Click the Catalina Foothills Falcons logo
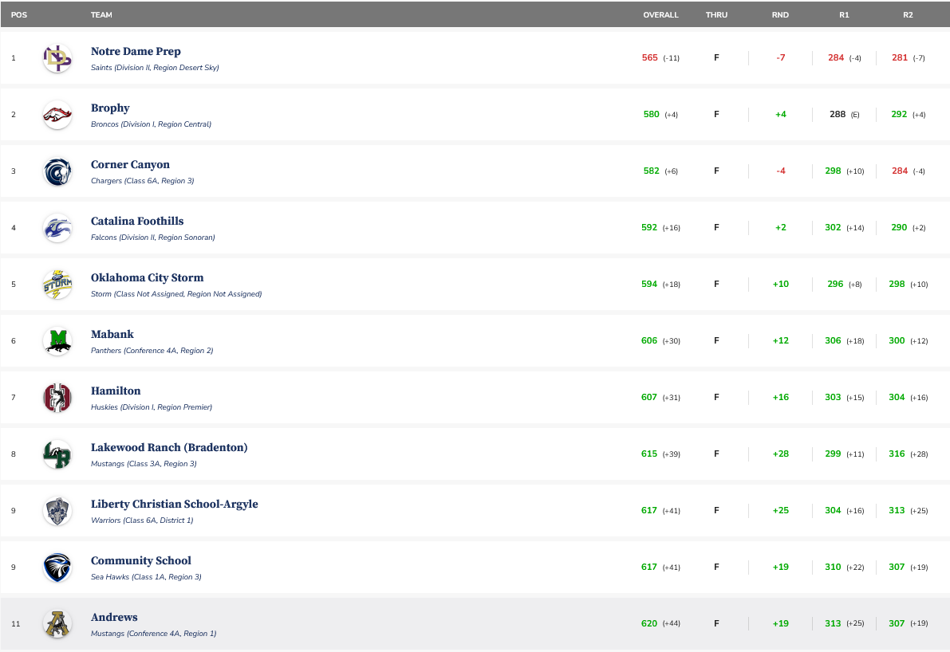950x652 pixels. pyautogui.click(x=57, y=228)
